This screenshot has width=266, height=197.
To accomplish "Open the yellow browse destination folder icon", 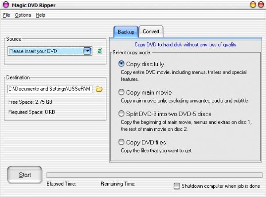I will pyautogui.click(x=99, y=89).
